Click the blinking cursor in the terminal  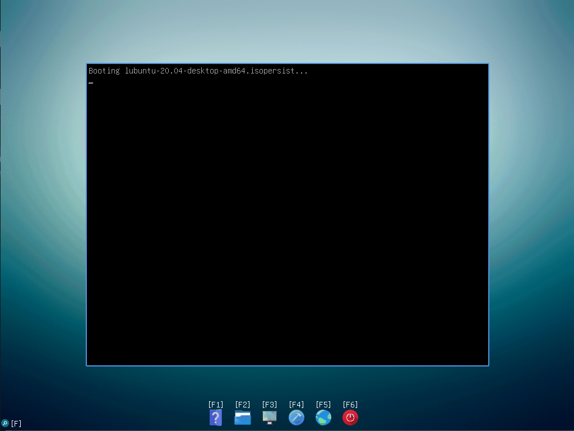point(91,83)
